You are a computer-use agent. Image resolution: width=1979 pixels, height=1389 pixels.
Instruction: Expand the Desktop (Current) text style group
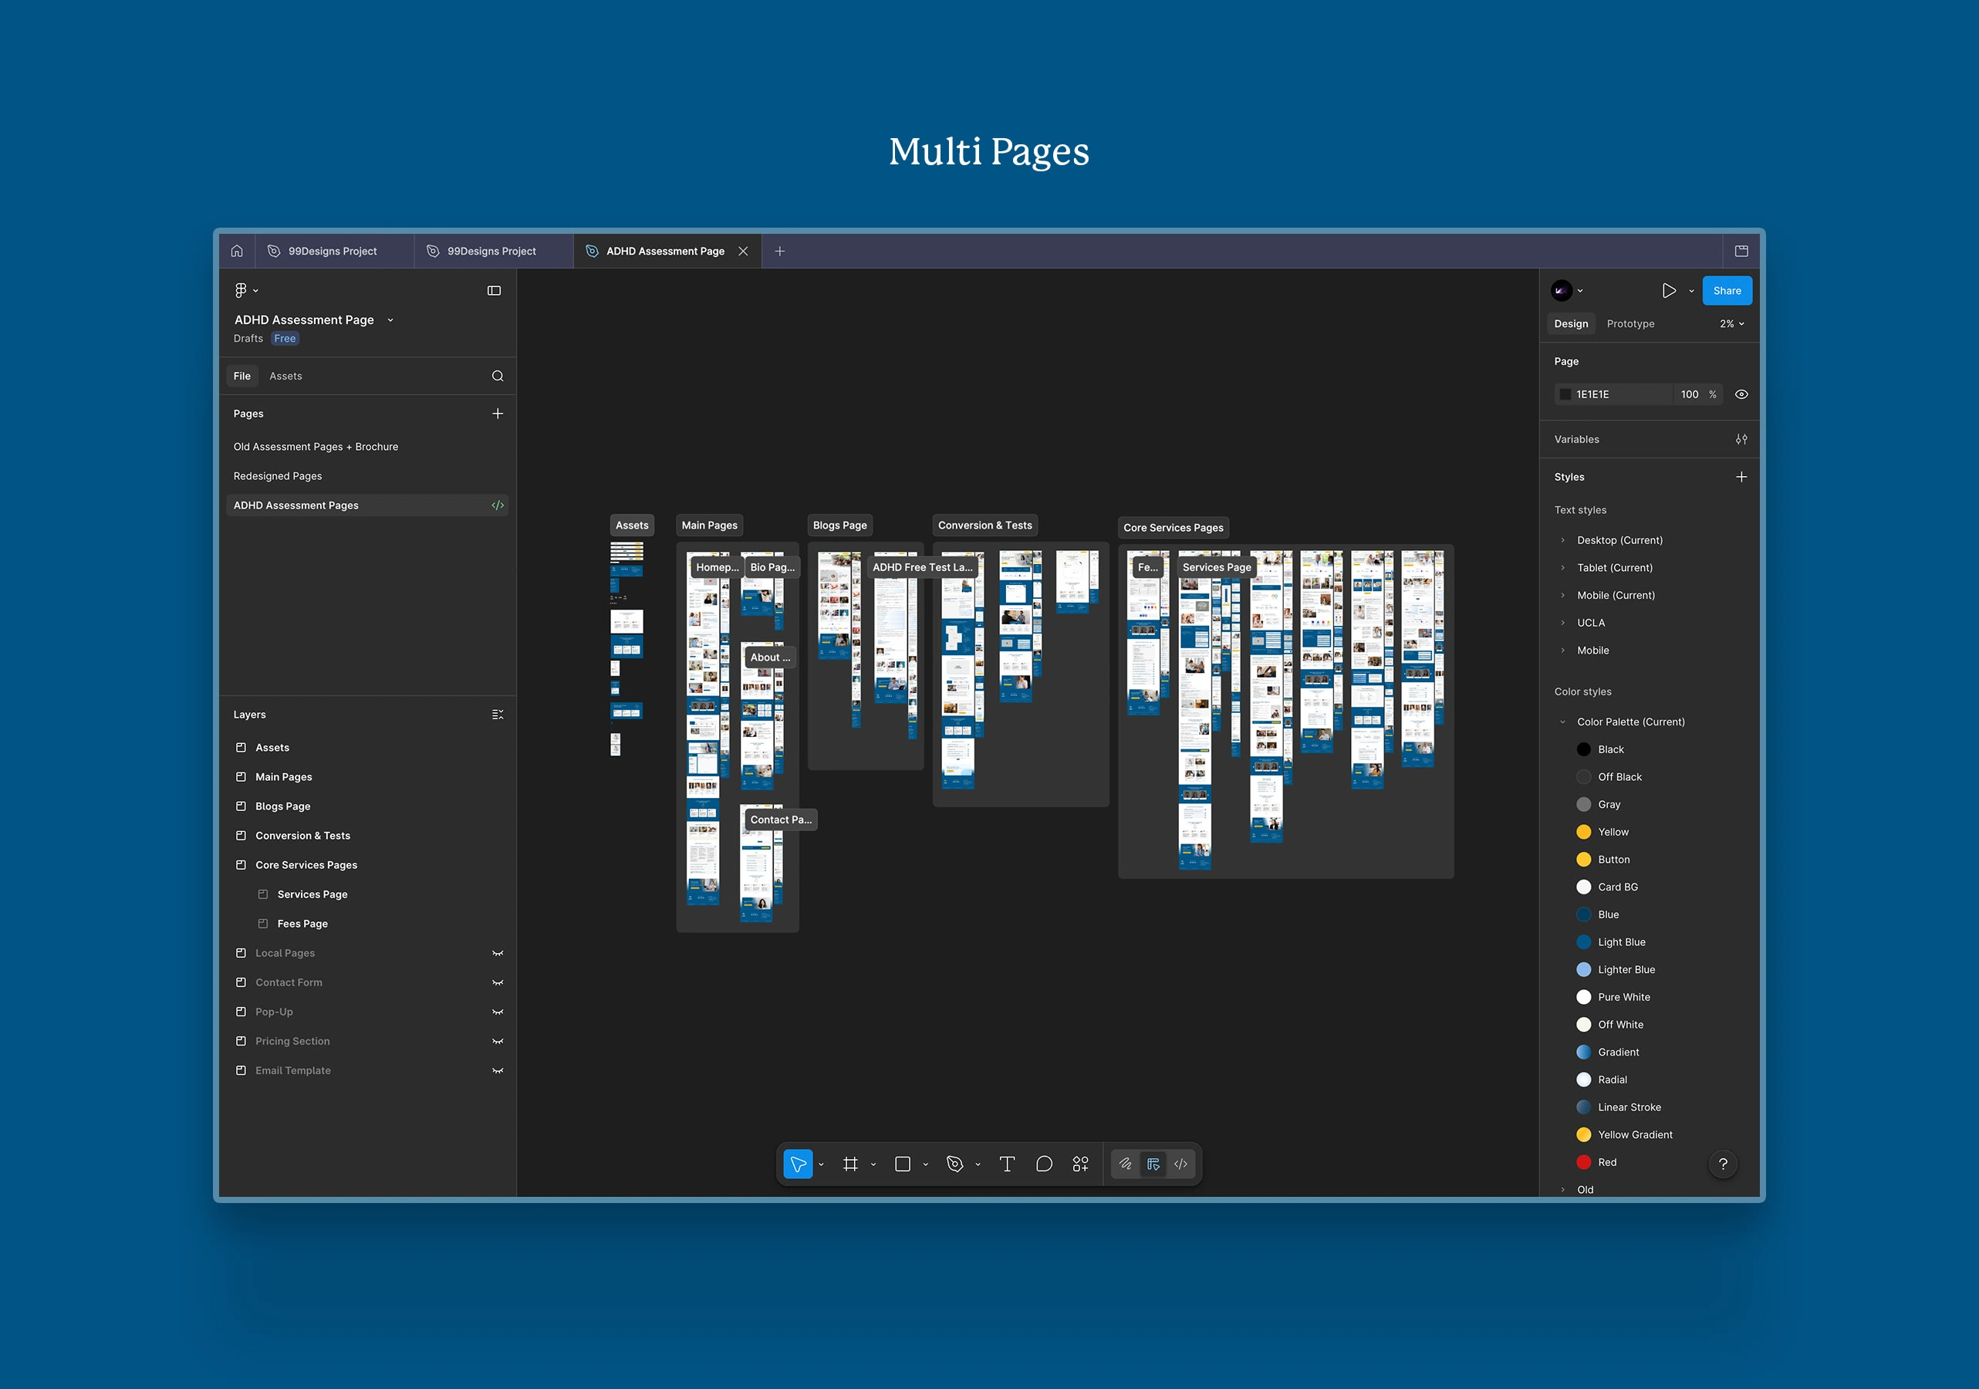(x=1562, y=539)
